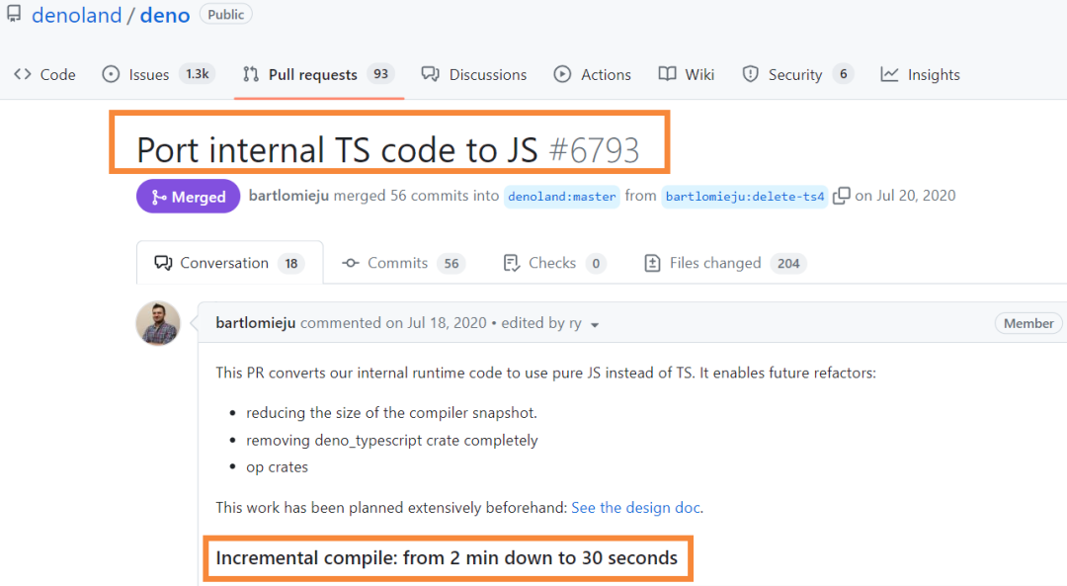1067x586 pixels.
Task: Click the Security shield icon
Action: [x=751, y=74]
